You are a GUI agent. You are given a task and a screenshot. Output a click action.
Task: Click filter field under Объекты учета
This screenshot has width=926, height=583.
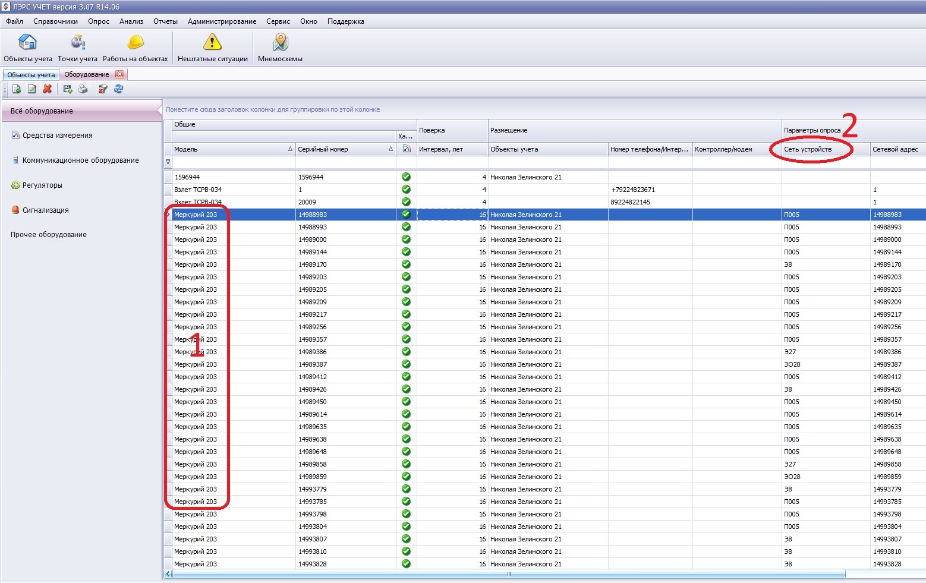click(548, 162)
